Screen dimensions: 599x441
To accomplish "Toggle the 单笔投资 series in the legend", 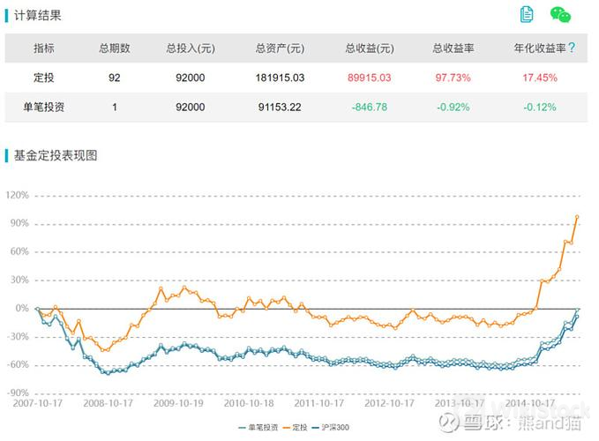I will [x=259, y=427].
